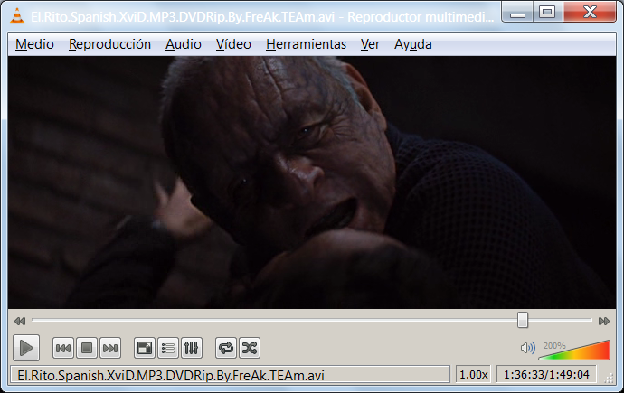This screenshot has width=624, height=393.
Task: Open extended settings equalizer icon
Action: [192, 348]
